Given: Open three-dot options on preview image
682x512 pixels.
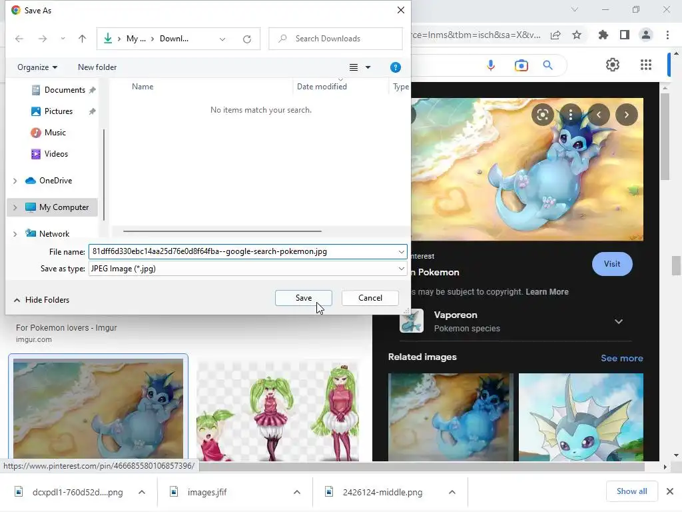Looking at the screenshot, I should pyautogui.click(x=571, y=115).
